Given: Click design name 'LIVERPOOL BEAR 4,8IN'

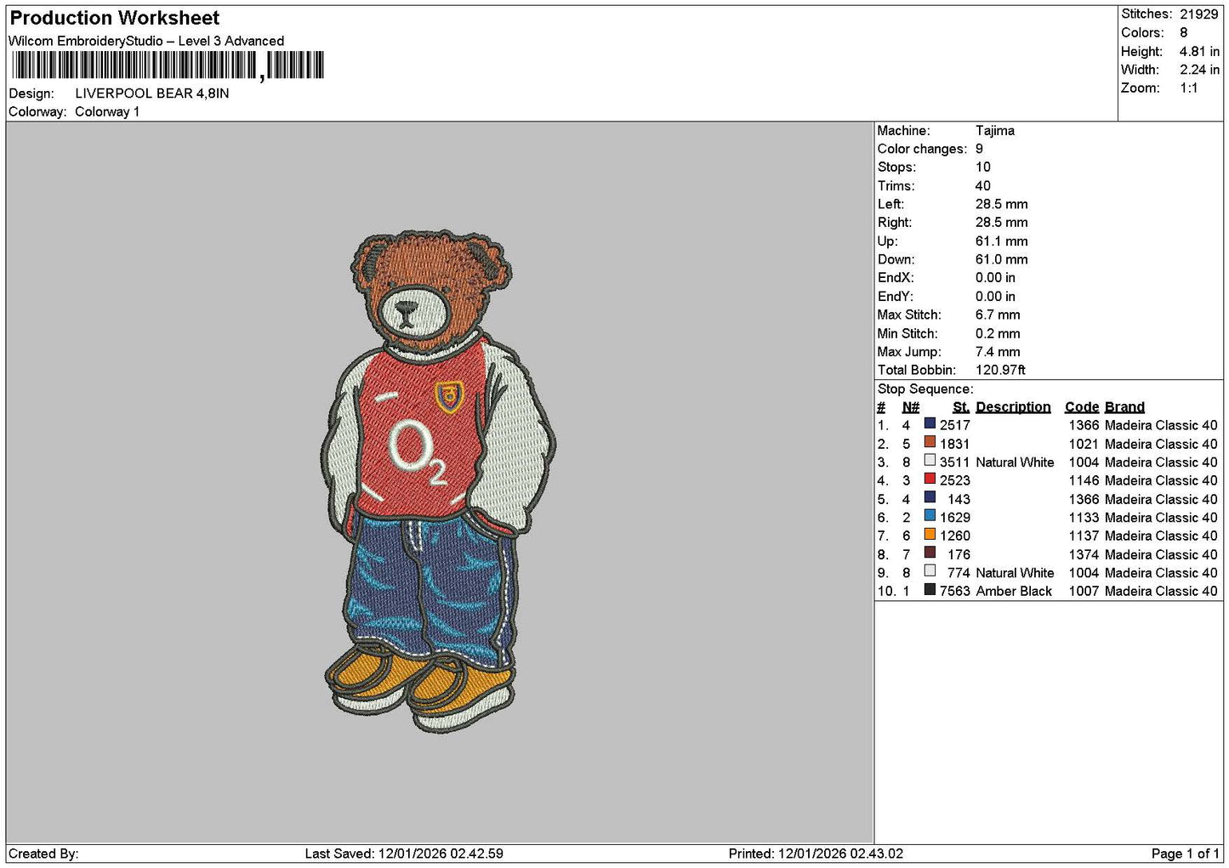Looking at the screenshot, I should (x=152, y=94).
